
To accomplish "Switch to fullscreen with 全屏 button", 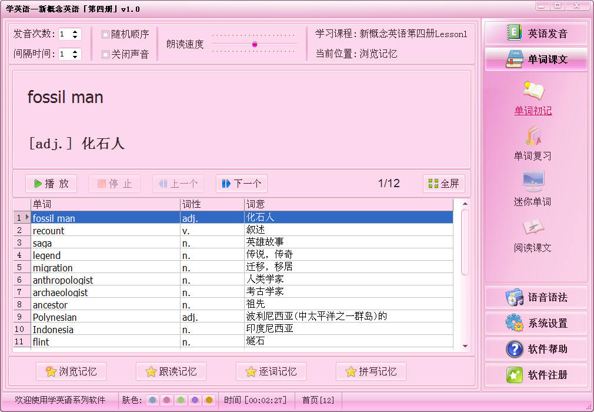I will pos(443,184).
